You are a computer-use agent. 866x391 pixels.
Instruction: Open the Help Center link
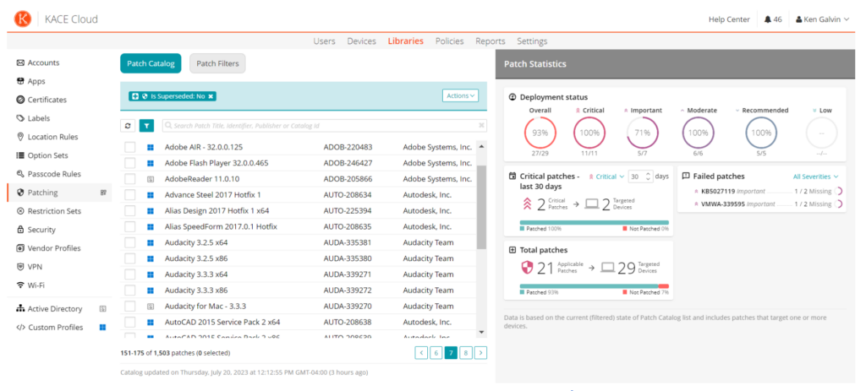[x=729, y=19]
